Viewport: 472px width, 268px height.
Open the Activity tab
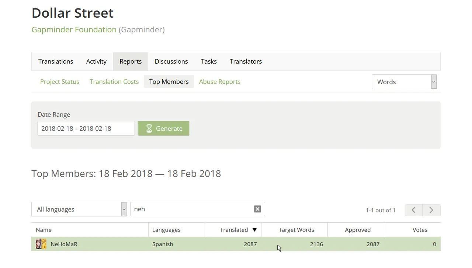coord(96,61)
